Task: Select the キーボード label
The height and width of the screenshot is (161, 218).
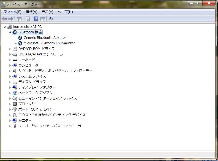Action: click(26, 60)
